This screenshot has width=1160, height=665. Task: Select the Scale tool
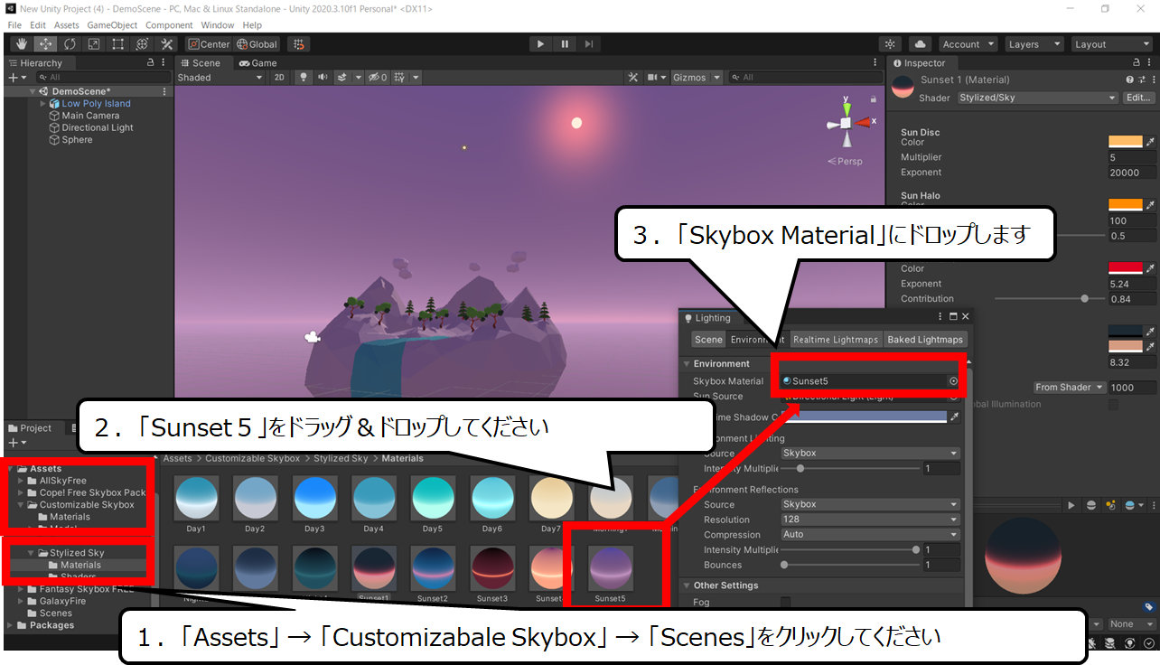pyautogui.click(x=94, y=44)
